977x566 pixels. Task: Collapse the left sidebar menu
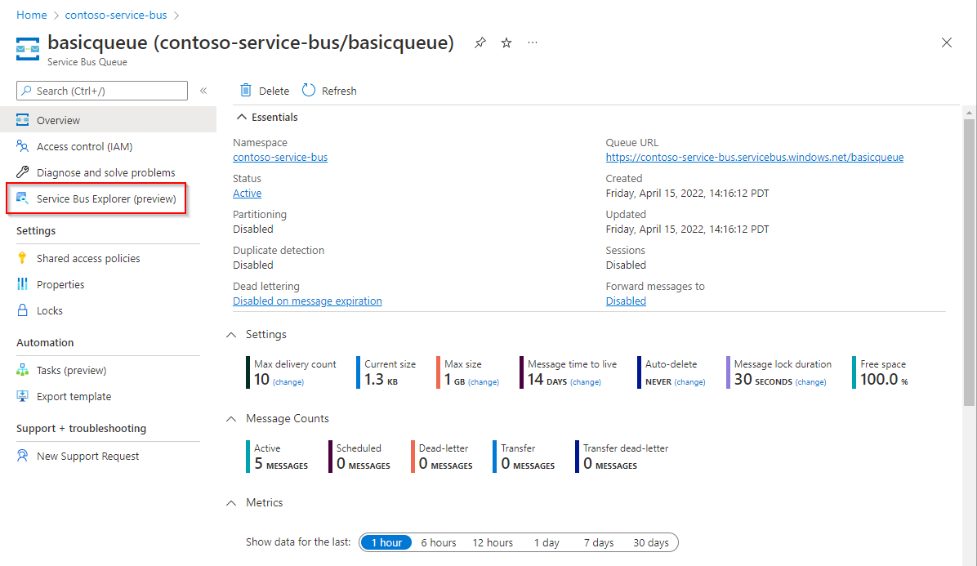pos(203,91)
